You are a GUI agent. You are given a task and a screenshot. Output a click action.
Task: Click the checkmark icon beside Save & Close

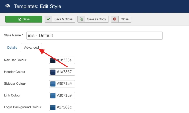click(48, 19)
